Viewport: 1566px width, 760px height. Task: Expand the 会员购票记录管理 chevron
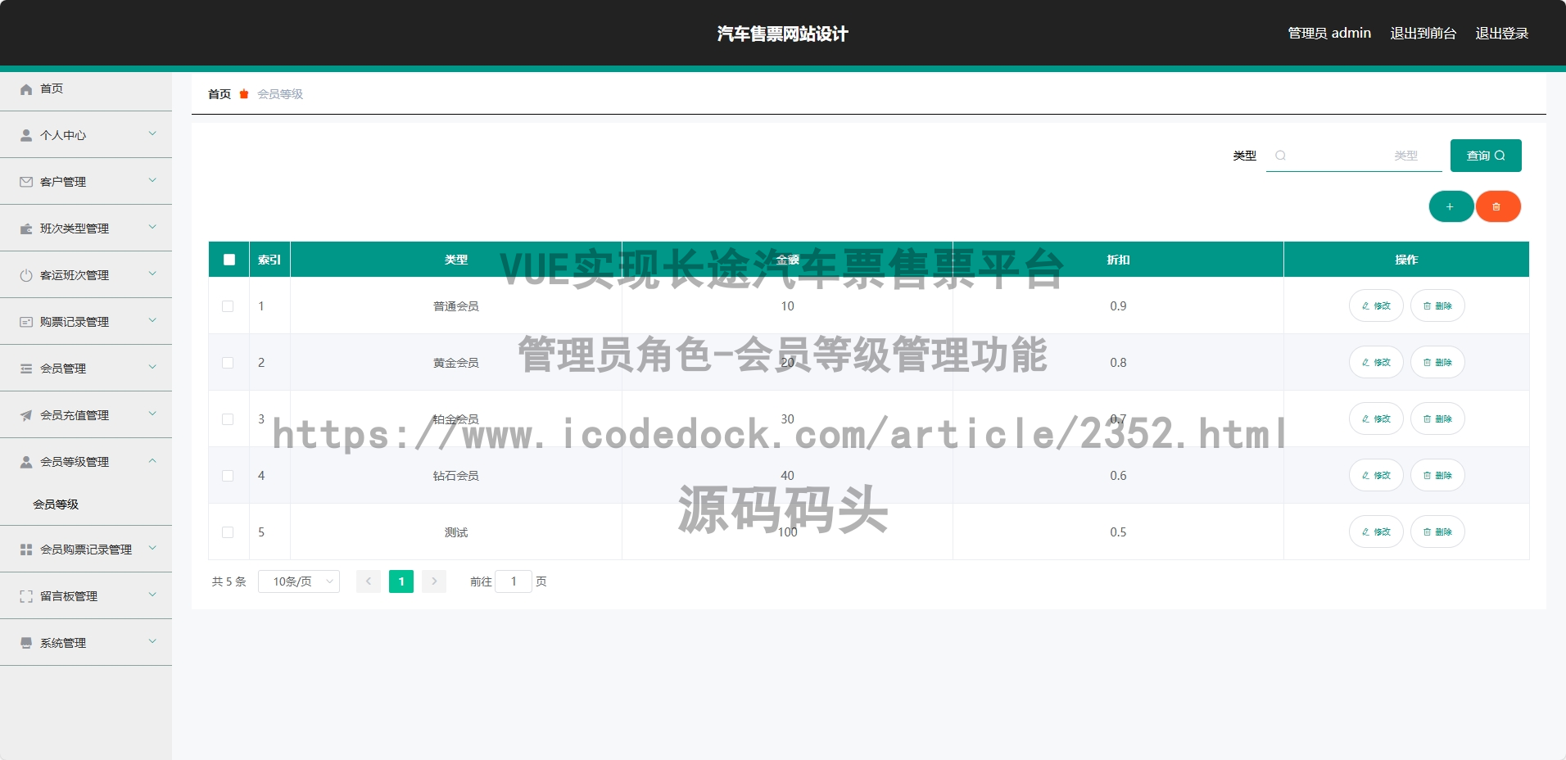152,548
